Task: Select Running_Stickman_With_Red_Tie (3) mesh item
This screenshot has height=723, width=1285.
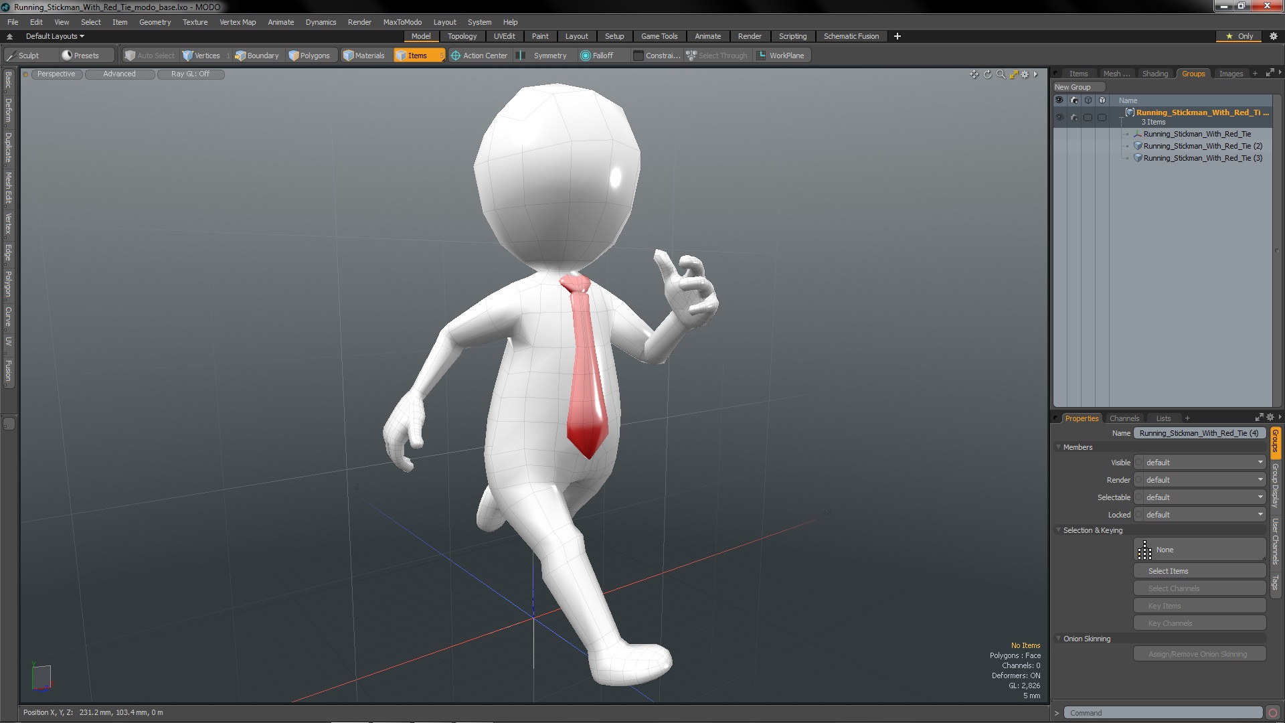Action: 1202,158
